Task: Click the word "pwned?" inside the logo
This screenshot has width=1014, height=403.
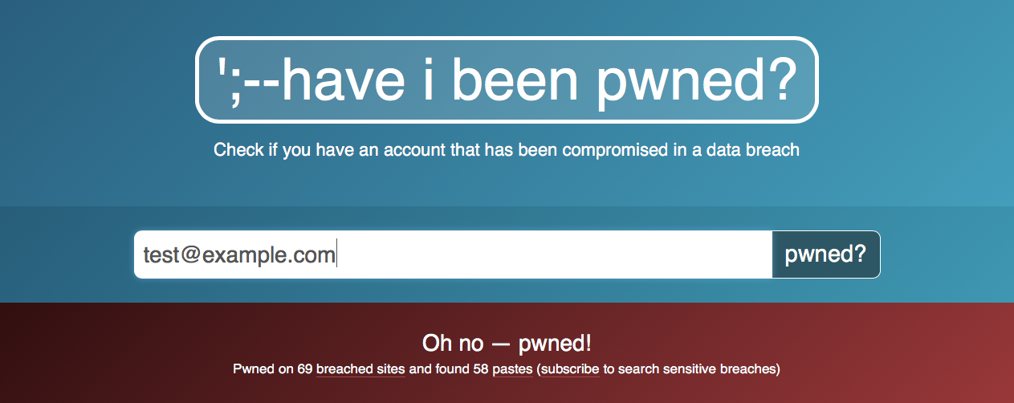Action: tap(696, 82)
